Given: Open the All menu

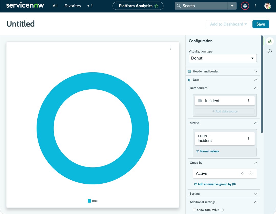Looking at the screenshot, I should click(x=55, y=6).
